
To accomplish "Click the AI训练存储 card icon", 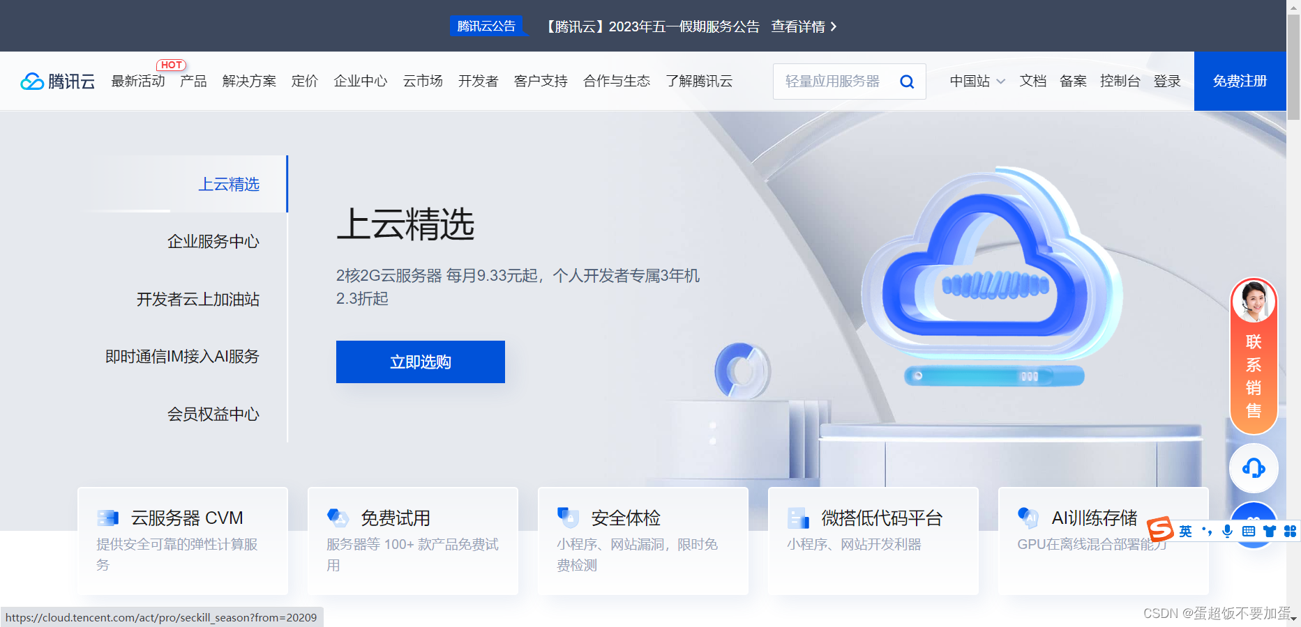I will click(x=1028, y=518).
